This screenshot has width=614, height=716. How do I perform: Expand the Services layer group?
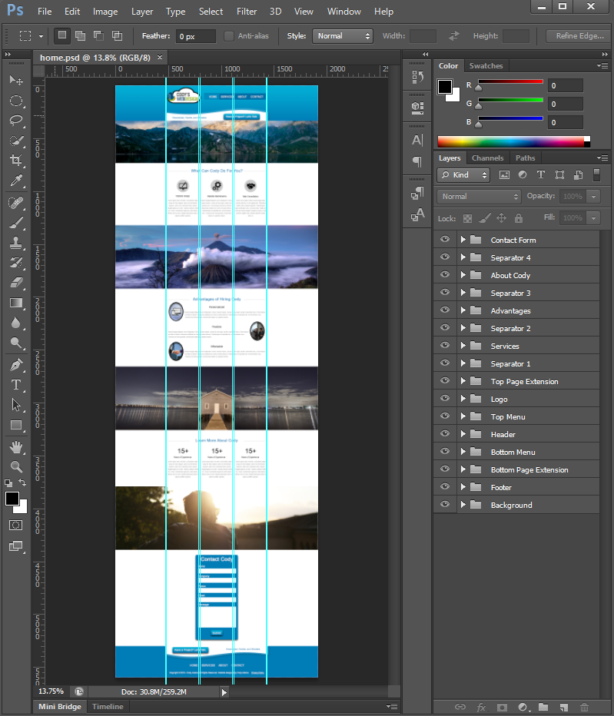(x=463, y=346)
